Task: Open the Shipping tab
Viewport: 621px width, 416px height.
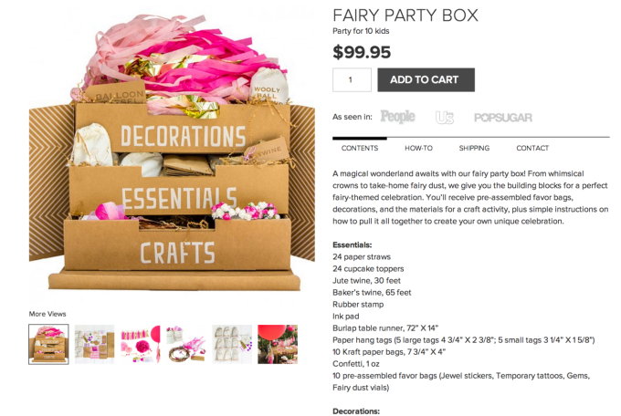Action: click(474, 148)
